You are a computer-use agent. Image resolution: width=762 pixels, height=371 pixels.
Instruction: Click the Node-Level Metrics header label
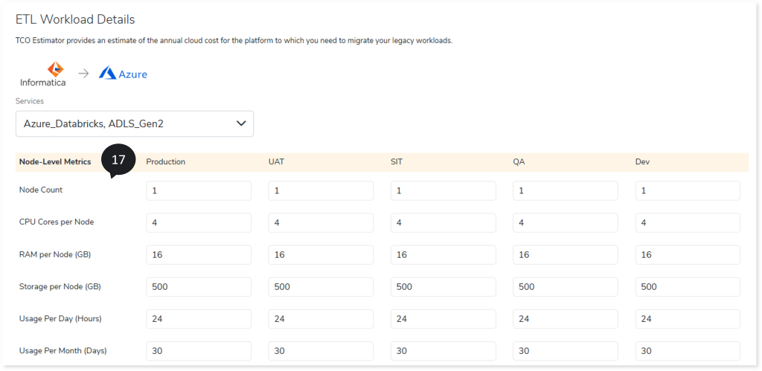(x=55, y=162)
